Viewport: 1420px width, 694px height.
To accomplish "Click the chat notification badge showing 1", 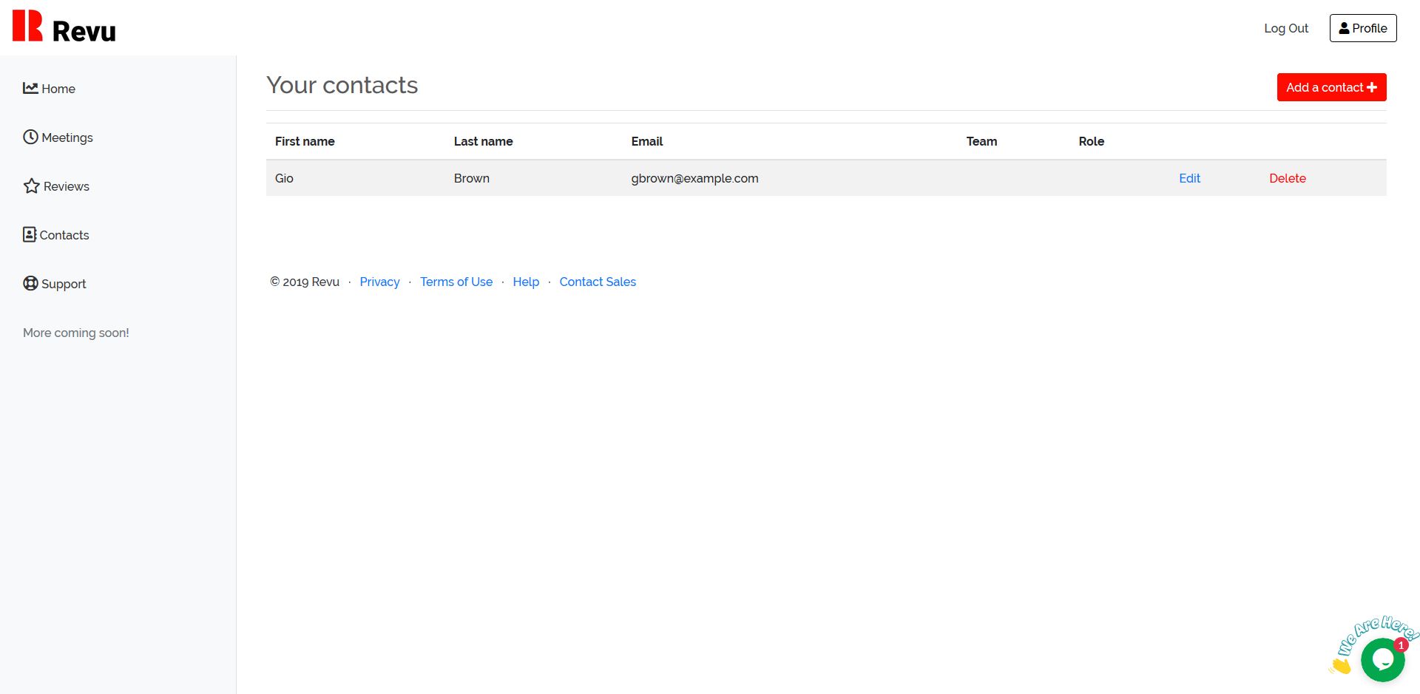I will 1401,645.
